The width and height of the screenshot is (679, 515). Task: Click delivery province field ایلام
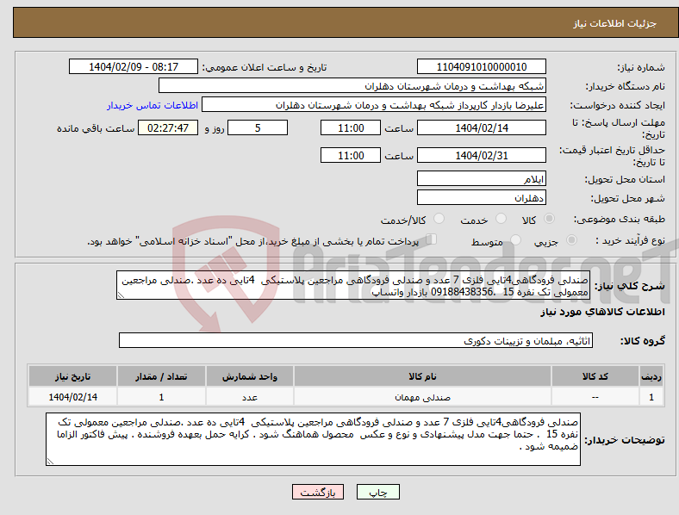482,179
